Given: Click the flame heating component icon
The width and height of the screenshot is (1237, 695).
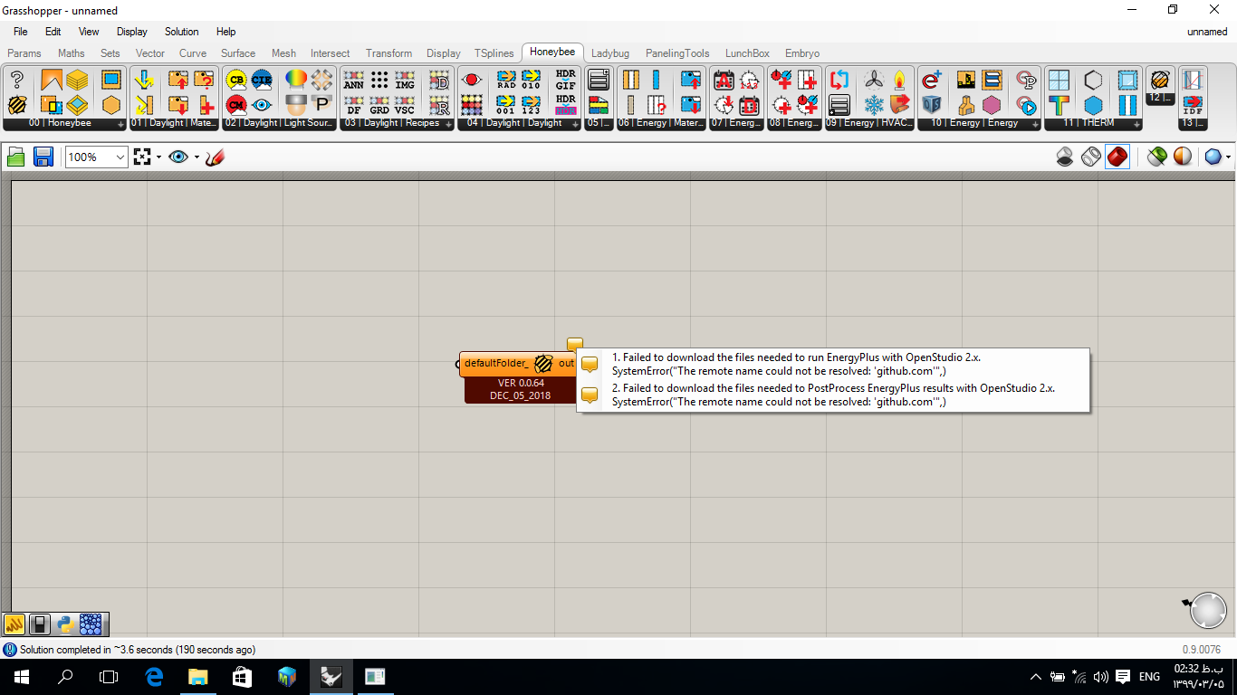Looking at the screenshot, I should (x=899, y=80).
